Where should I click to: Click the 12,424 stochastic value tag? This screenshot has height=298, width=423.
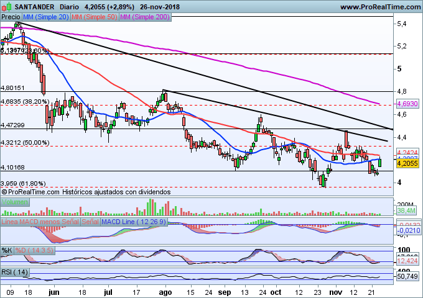point(407,261)
